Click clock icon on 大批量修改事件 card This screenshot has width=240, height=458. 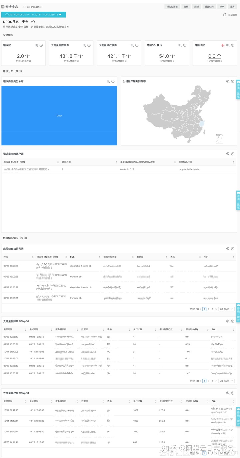137,45
